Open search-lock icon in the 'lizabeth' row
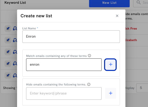The height and width of the screenshot is (107, 148). [x=15, y=40]
